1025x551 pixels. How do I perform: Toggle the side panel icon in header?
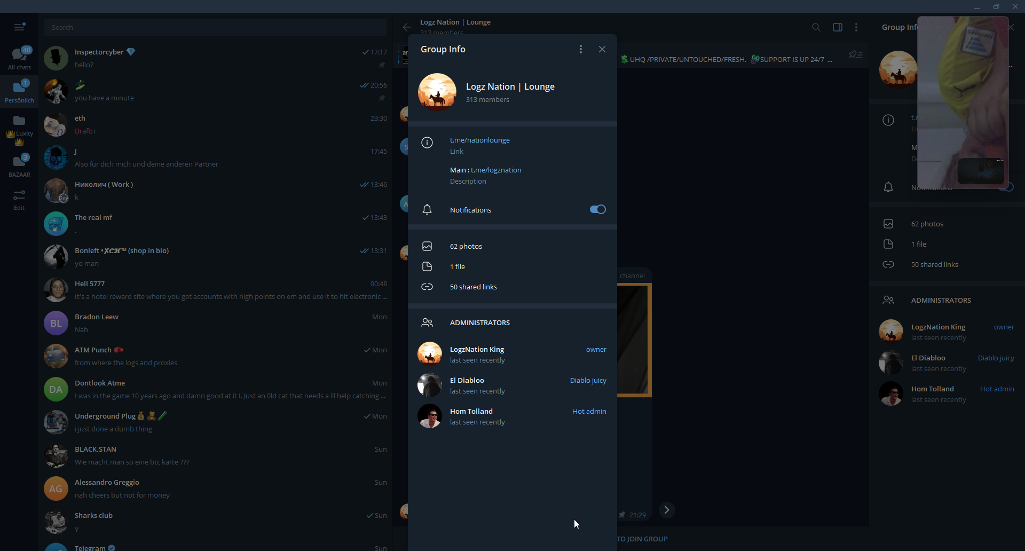(837, 27)
